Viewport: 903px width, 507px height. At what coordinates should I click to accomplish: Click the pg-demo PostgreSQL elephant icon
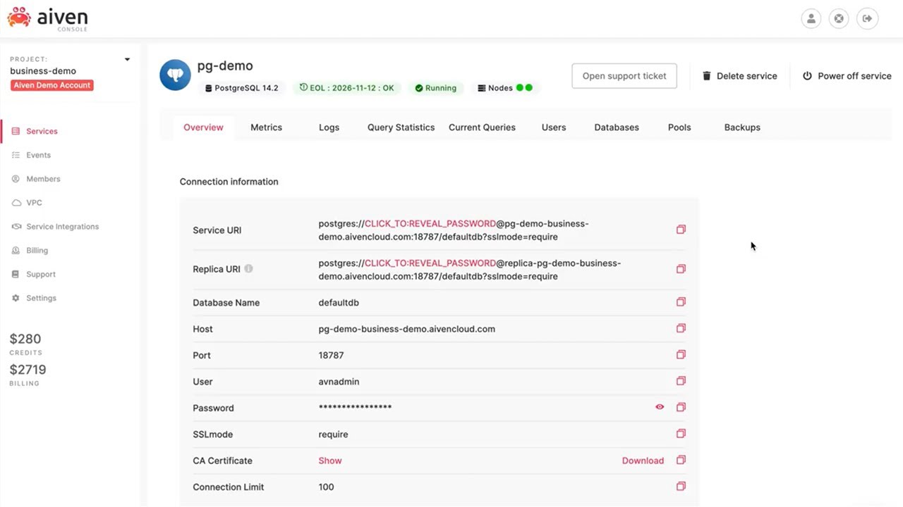[175, 75]
